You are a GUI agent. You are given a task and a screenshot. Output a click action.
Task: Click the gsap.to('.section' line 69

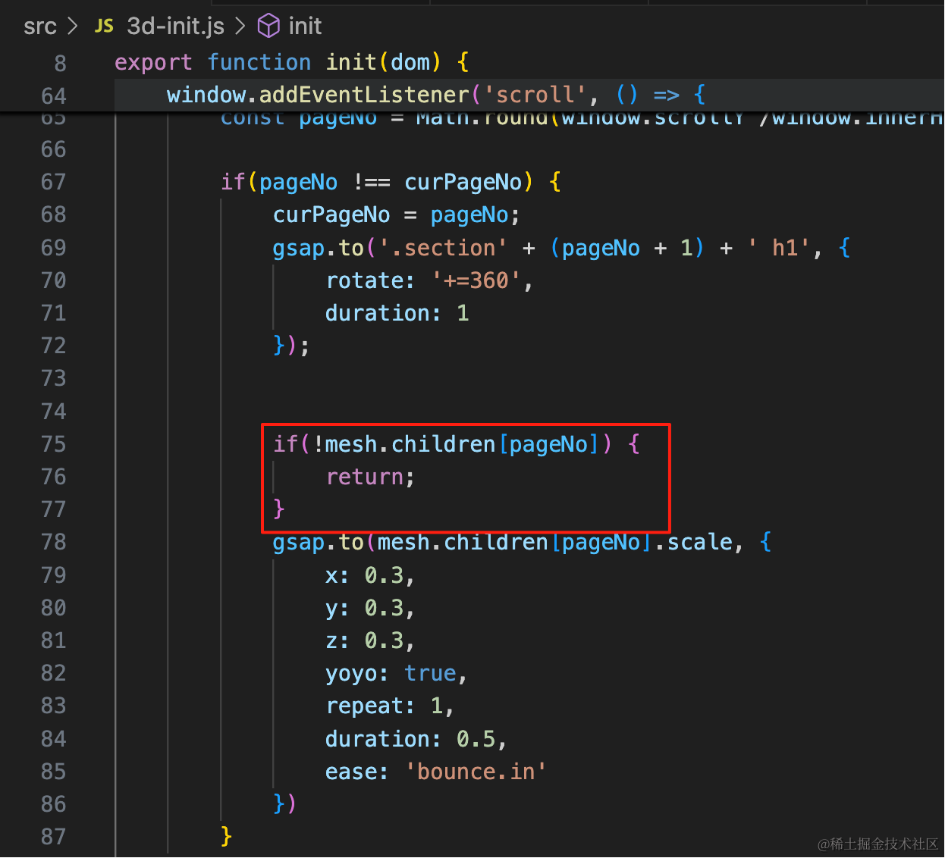tap(561, 248)
